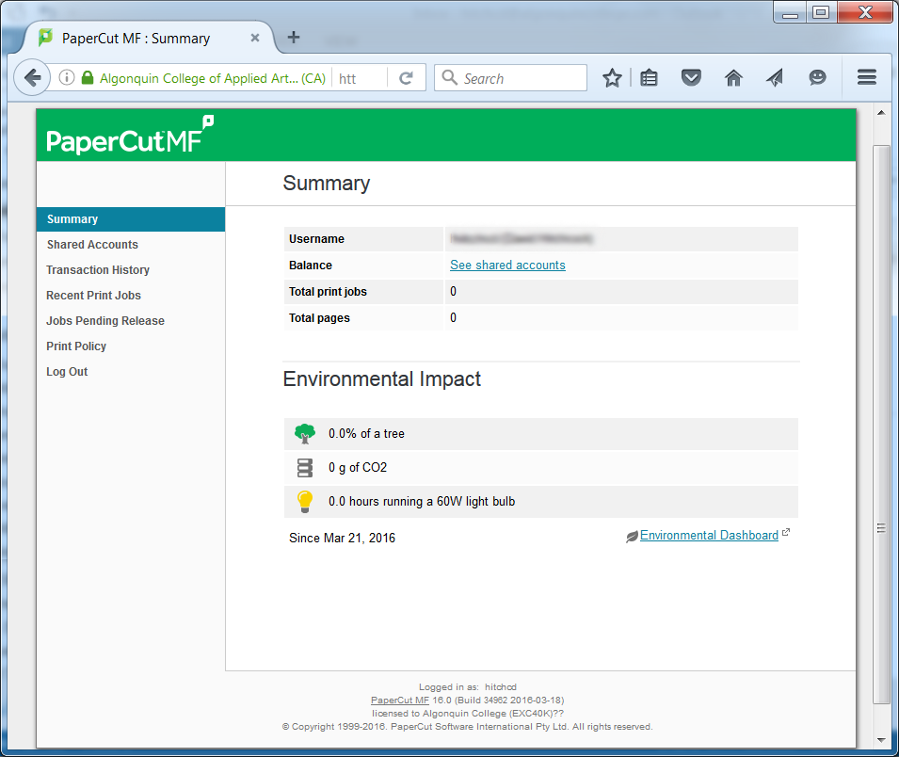Image resolution: width=899 pixels, height=757 pixels.
Task: Go to the browser home page icon
Action: tap(733, 78)
